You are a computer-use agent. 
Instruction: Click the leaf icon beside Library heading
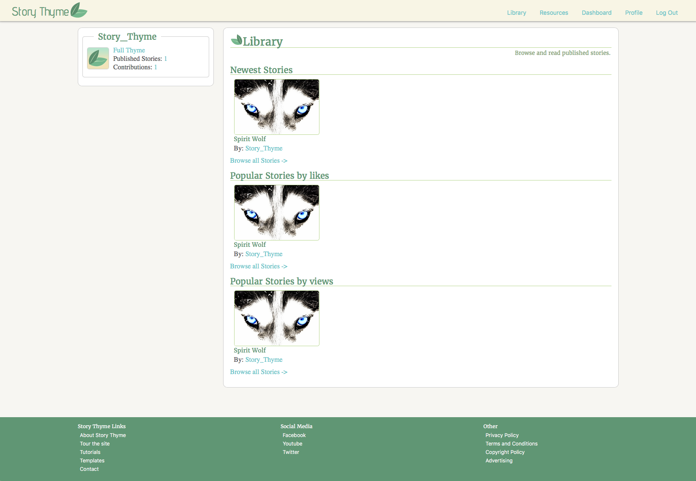237,41
